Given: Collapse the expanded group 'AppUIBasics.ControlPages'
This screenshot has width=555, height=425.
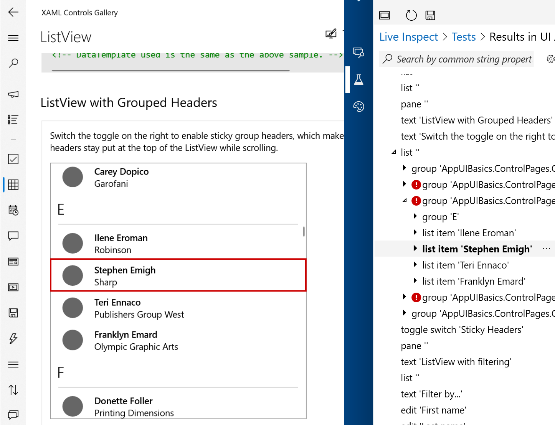Looking at the screenshot, I should coord(406,201).
